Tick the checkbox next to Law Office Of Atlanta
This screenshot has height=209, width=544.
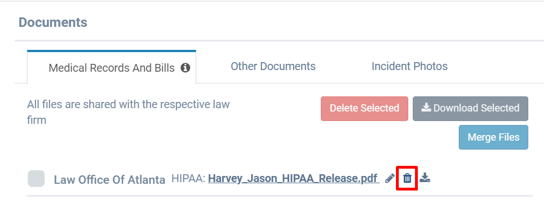point(36,179)
